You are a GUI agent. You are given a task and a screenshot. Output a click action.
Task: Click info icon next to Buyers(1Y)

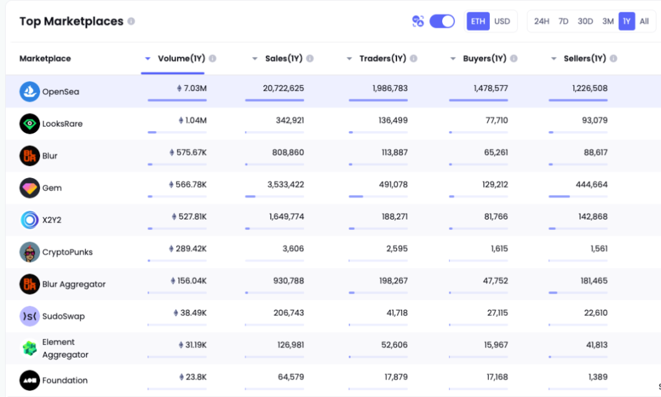(x=513, y=59)
